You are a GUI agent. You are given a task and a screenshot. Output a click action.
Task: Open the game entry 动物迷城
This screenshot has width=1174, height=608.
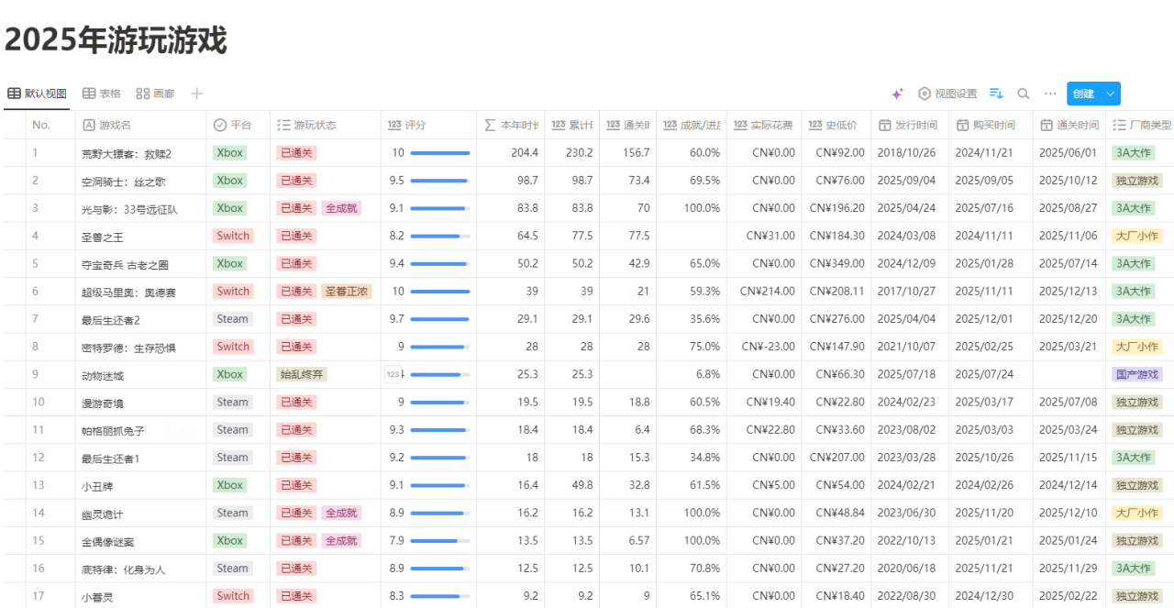click(x=103, y=375)
